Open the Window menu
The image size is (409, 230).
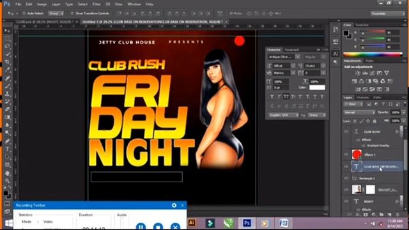(x=134, y=4)
